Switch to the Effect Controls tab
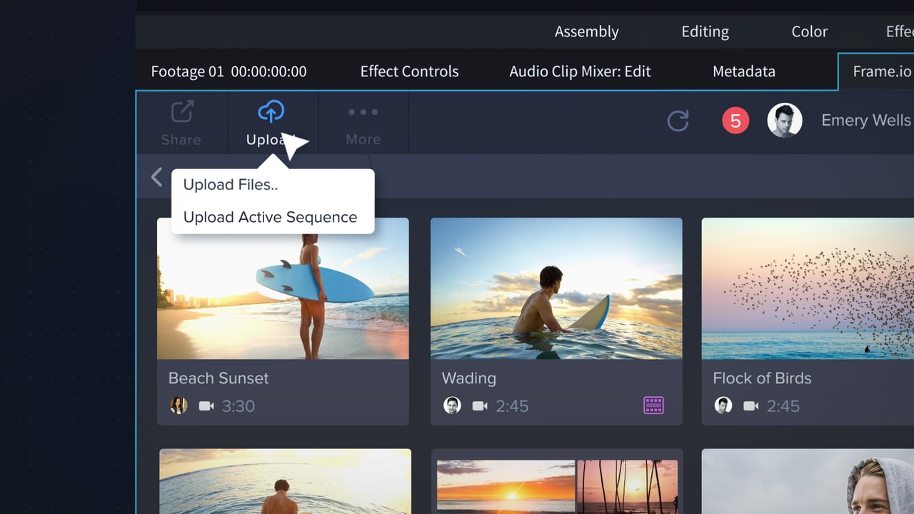 (409, 71)
